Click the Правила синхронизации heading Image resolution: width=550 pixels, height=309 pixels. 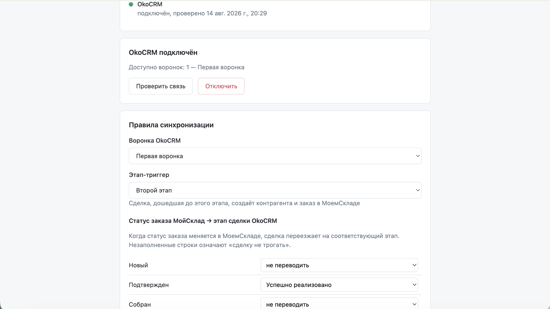pos(171,125)
